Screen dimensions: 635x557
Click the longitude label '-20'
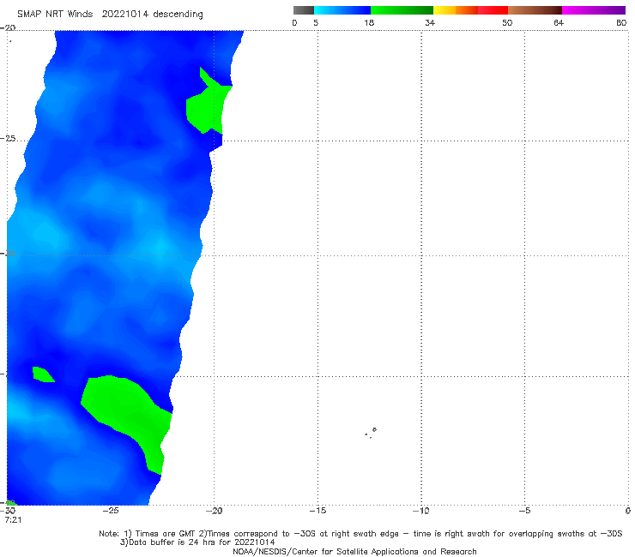(x=214, y=511)
